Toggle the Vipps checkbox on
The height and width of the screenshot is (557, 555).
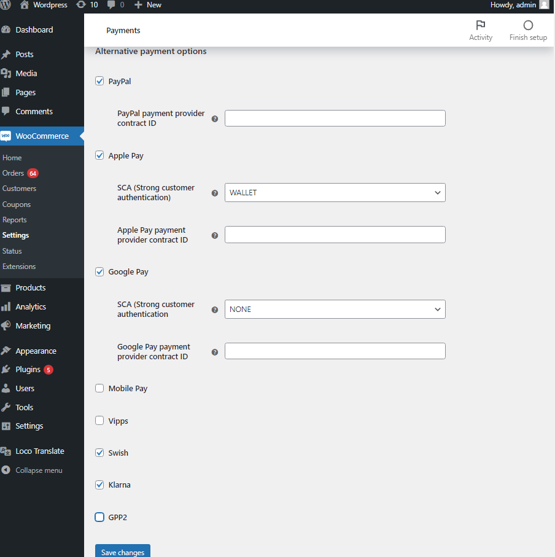tap(99, 420)
